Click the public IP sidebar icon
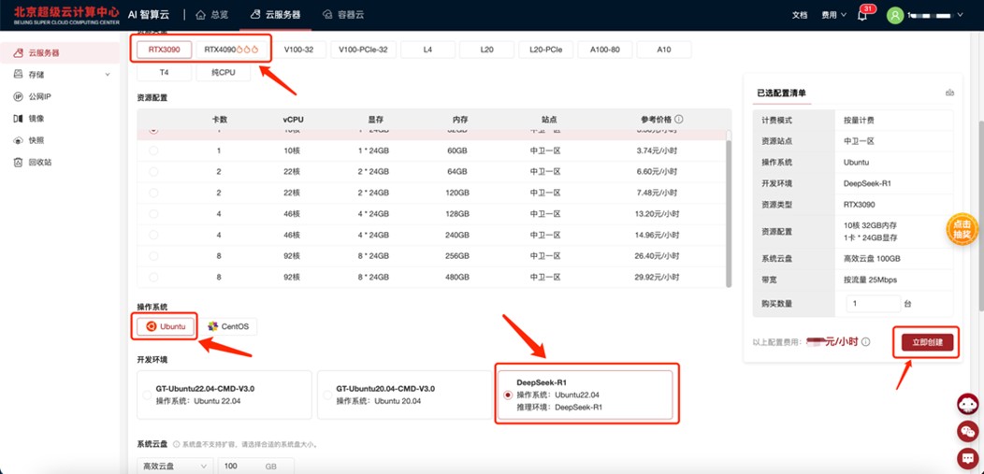This screenshot has width=984, height=474. tap(18, 96)
